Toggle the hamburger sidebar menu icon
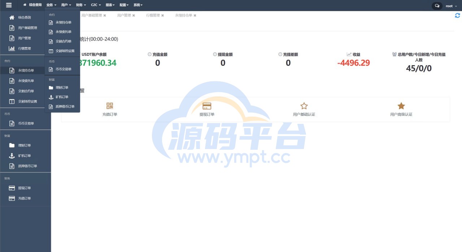 [x=9, y=5]
